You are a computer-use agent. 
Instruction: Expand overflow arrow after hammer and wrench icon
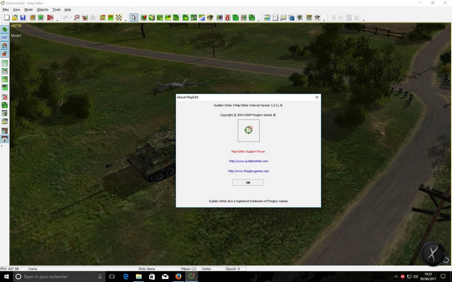pos(324,20)
